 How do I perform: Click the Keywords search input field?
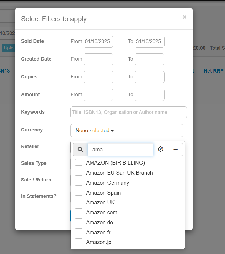pyautogui.click(x=128, y=112)
